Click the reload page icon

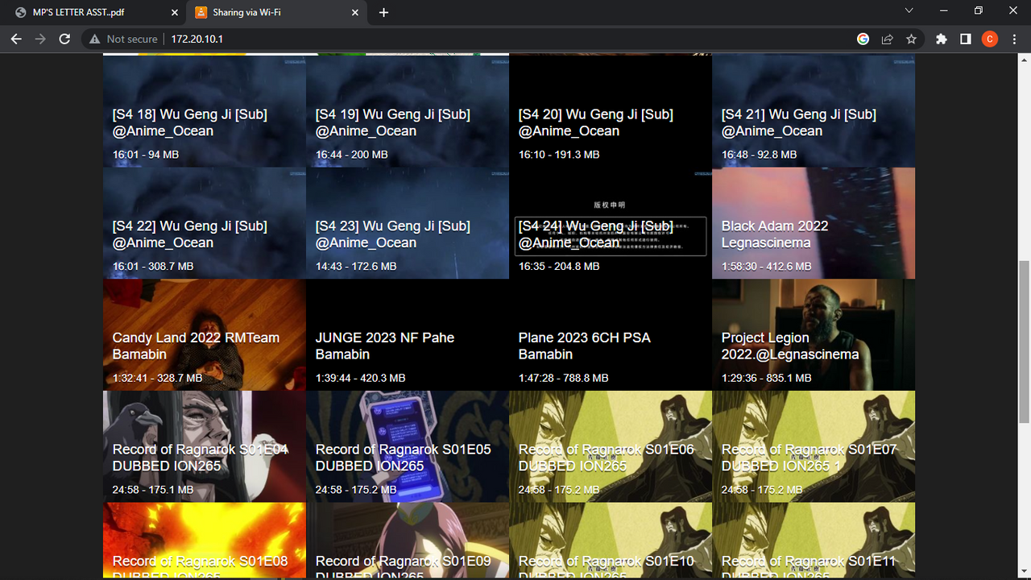[x=64, y=38]
